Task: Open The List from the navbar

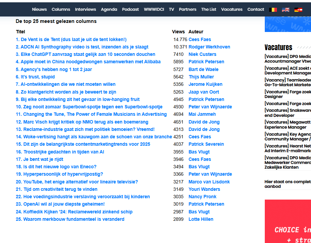Action: [x=208, y=9]
